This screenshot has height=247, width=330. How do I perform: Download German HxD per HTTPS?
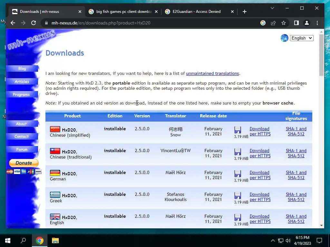tap(260, 175)
